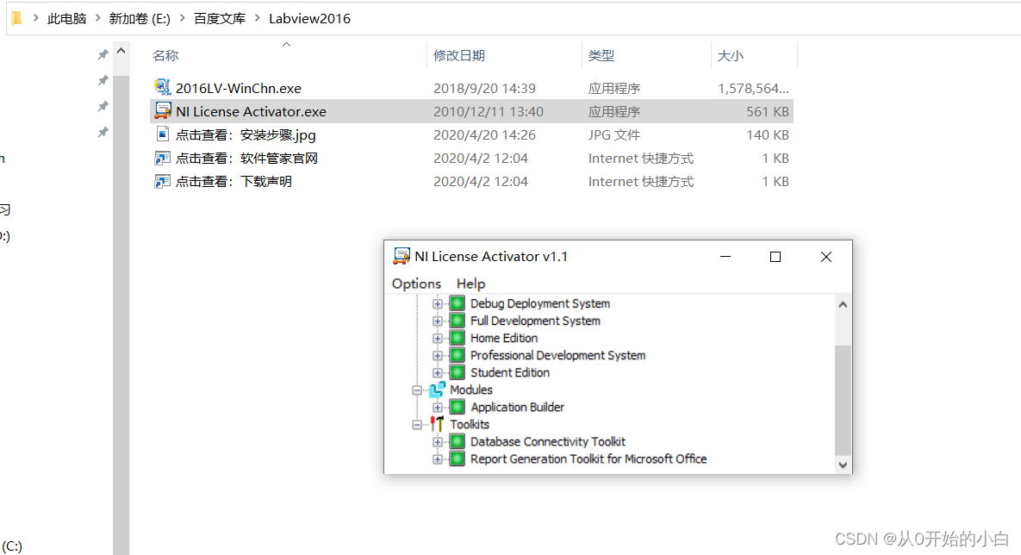Click the green status icon beside Full Development System
The image size is (1021, 555).
point(457,321)
